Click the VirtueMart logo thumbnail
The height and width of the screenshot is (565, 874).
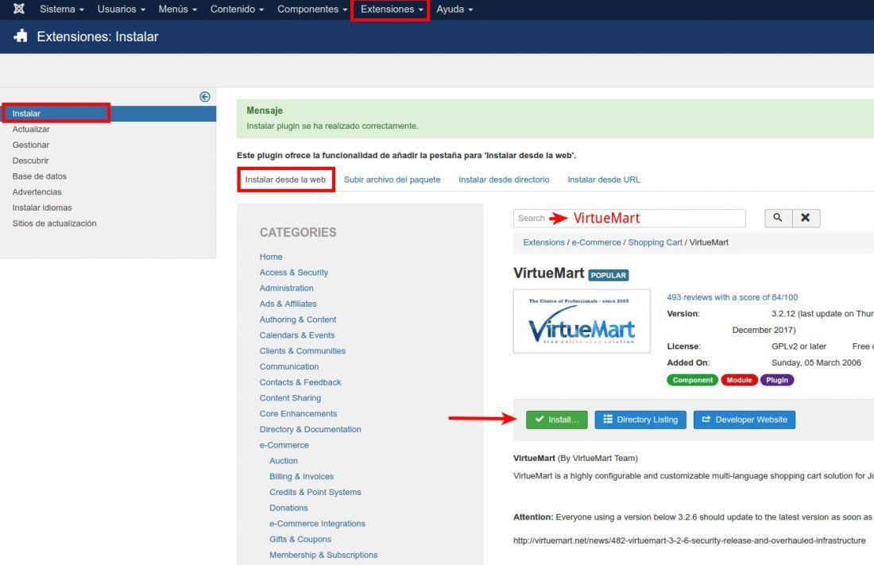pyautogui.click(x=582, y=321)
